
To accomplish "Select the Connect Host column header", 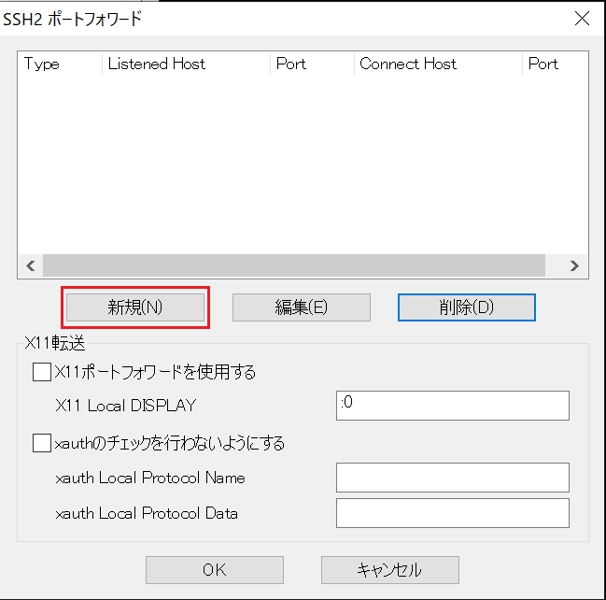I will pyautogui.click(x=438, y=64).
